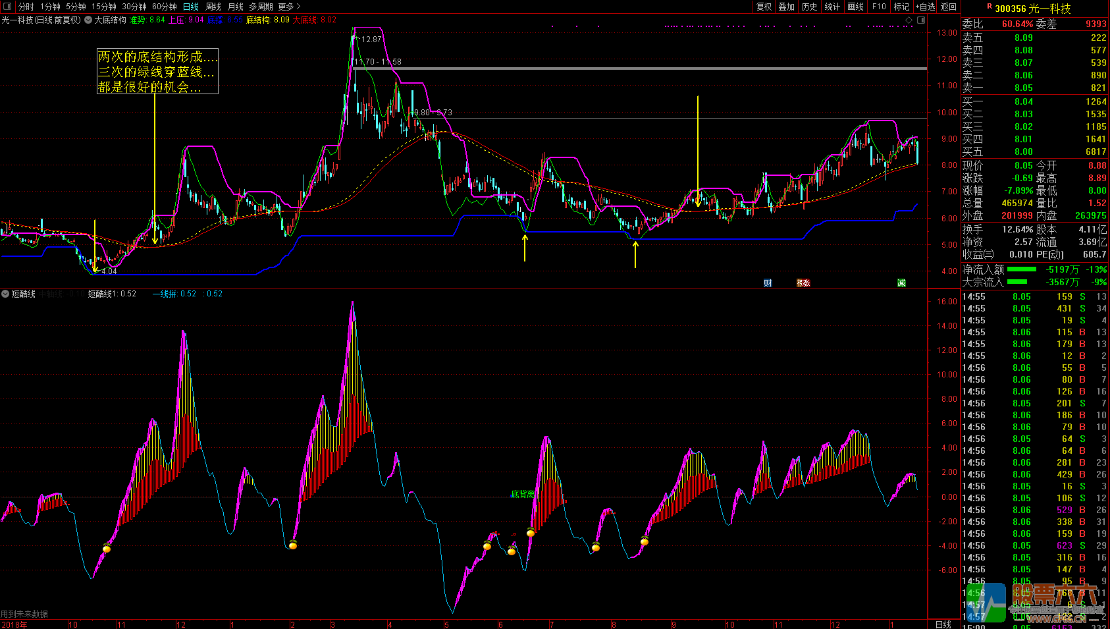Click the 大底线 8.02 indicator value
Image resolution: width=1110 pixels, height=629 pixels.
(x=315, y=20)
